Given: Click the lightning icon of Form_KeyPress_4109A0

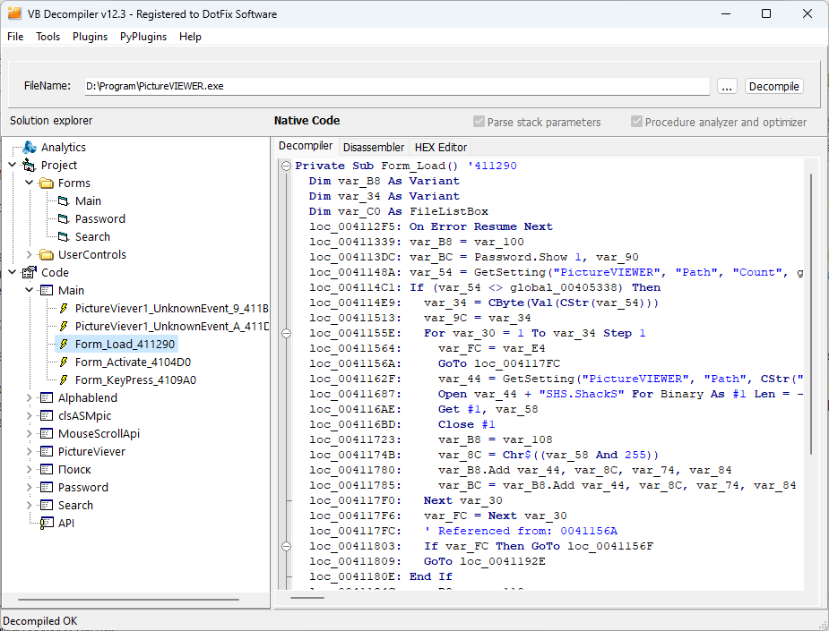Looking at the screenshot, I should tap(64, 380).
